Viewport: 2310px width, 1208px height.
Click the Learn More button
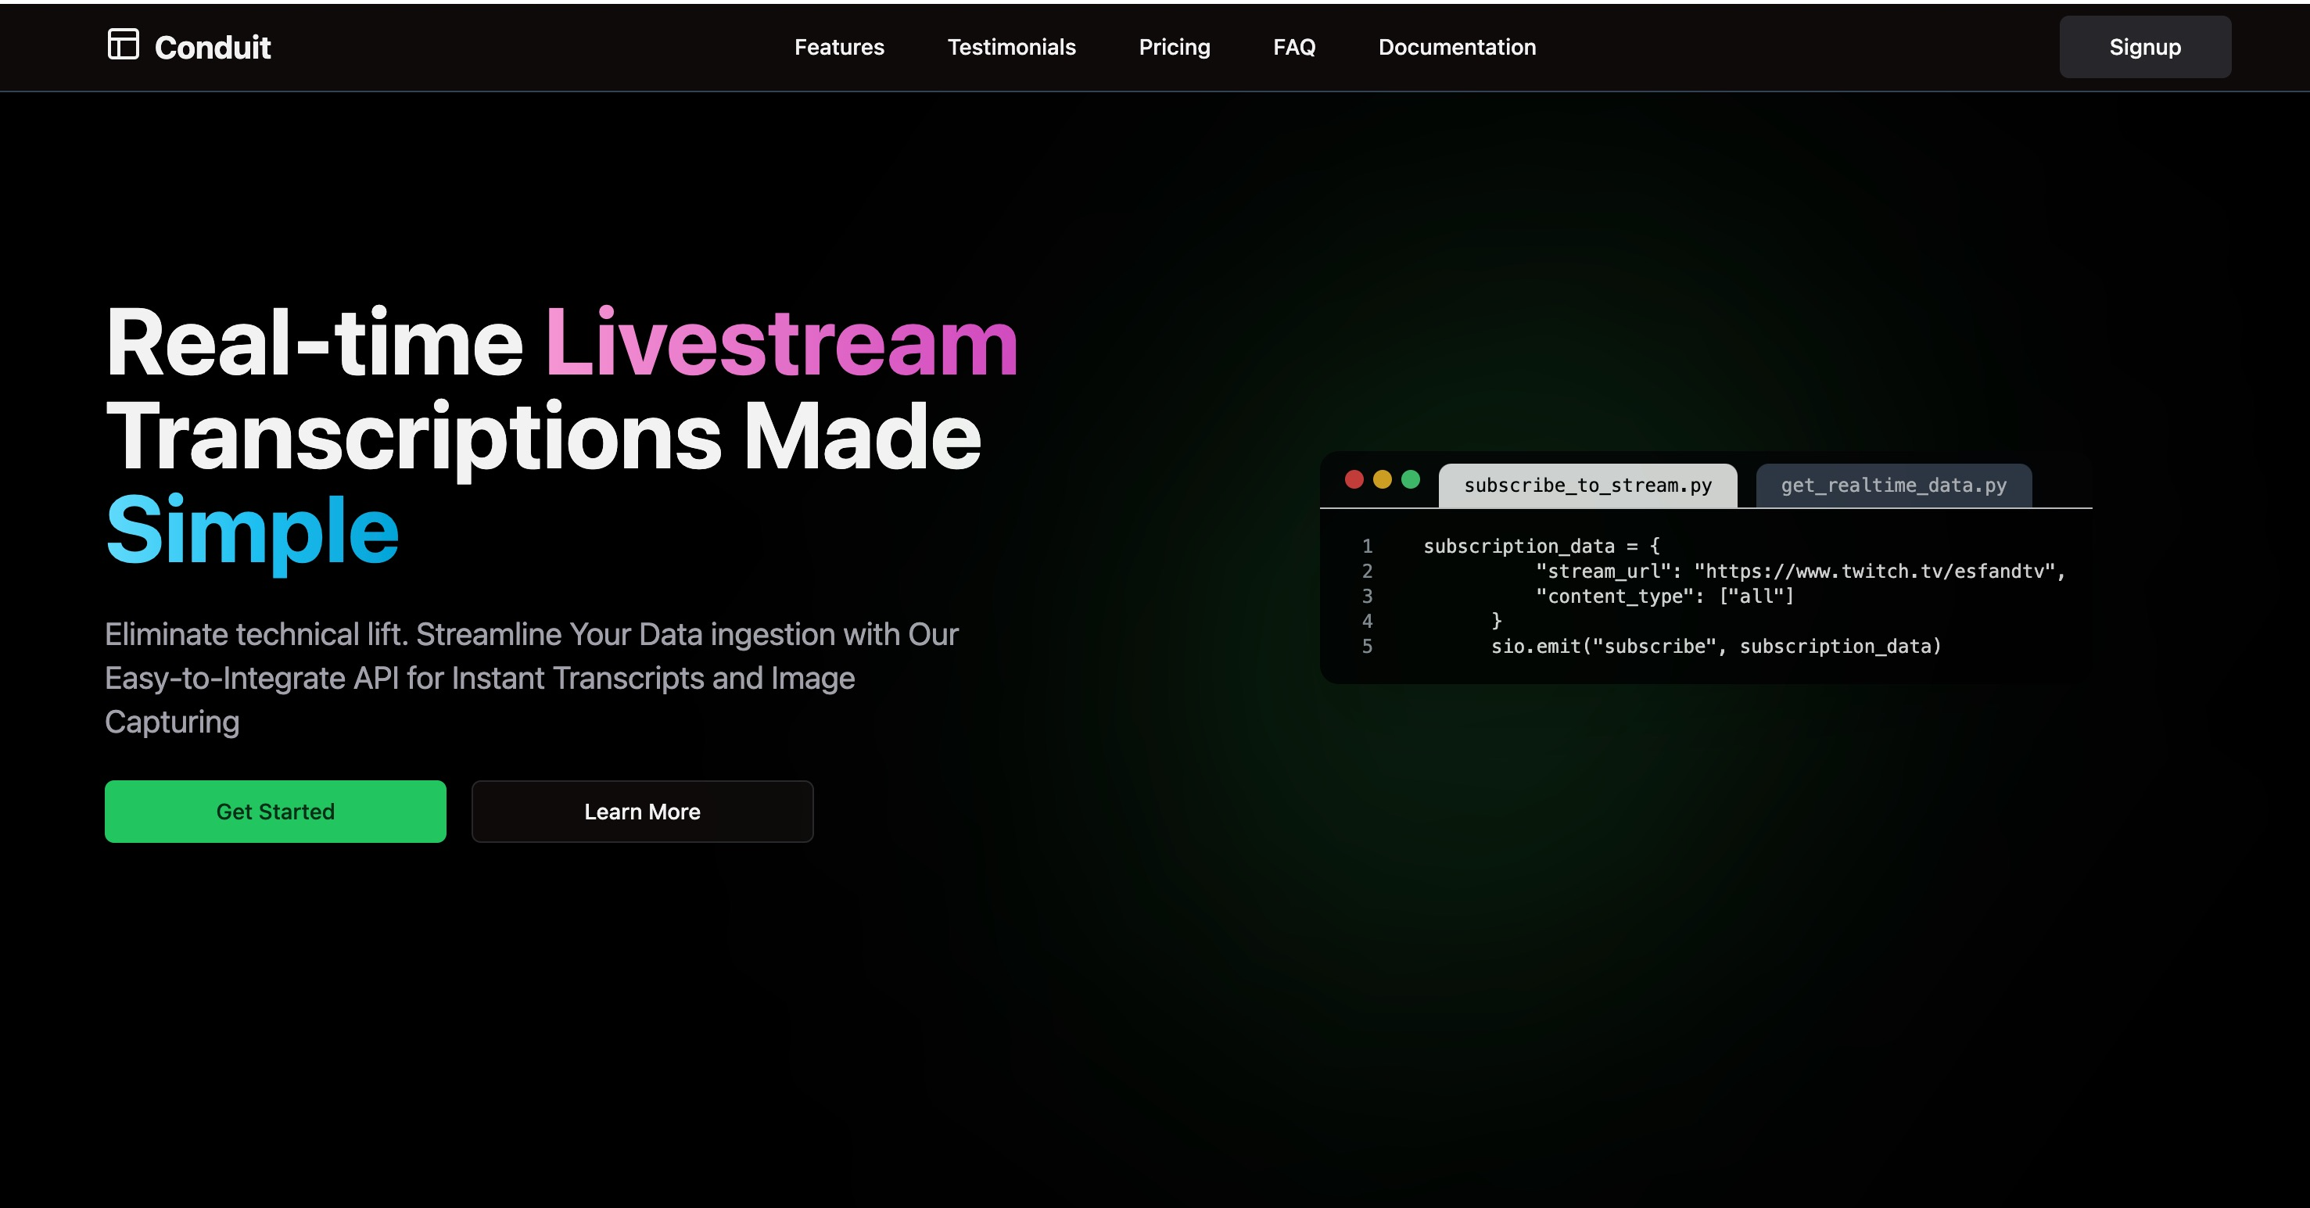point(642,812)
